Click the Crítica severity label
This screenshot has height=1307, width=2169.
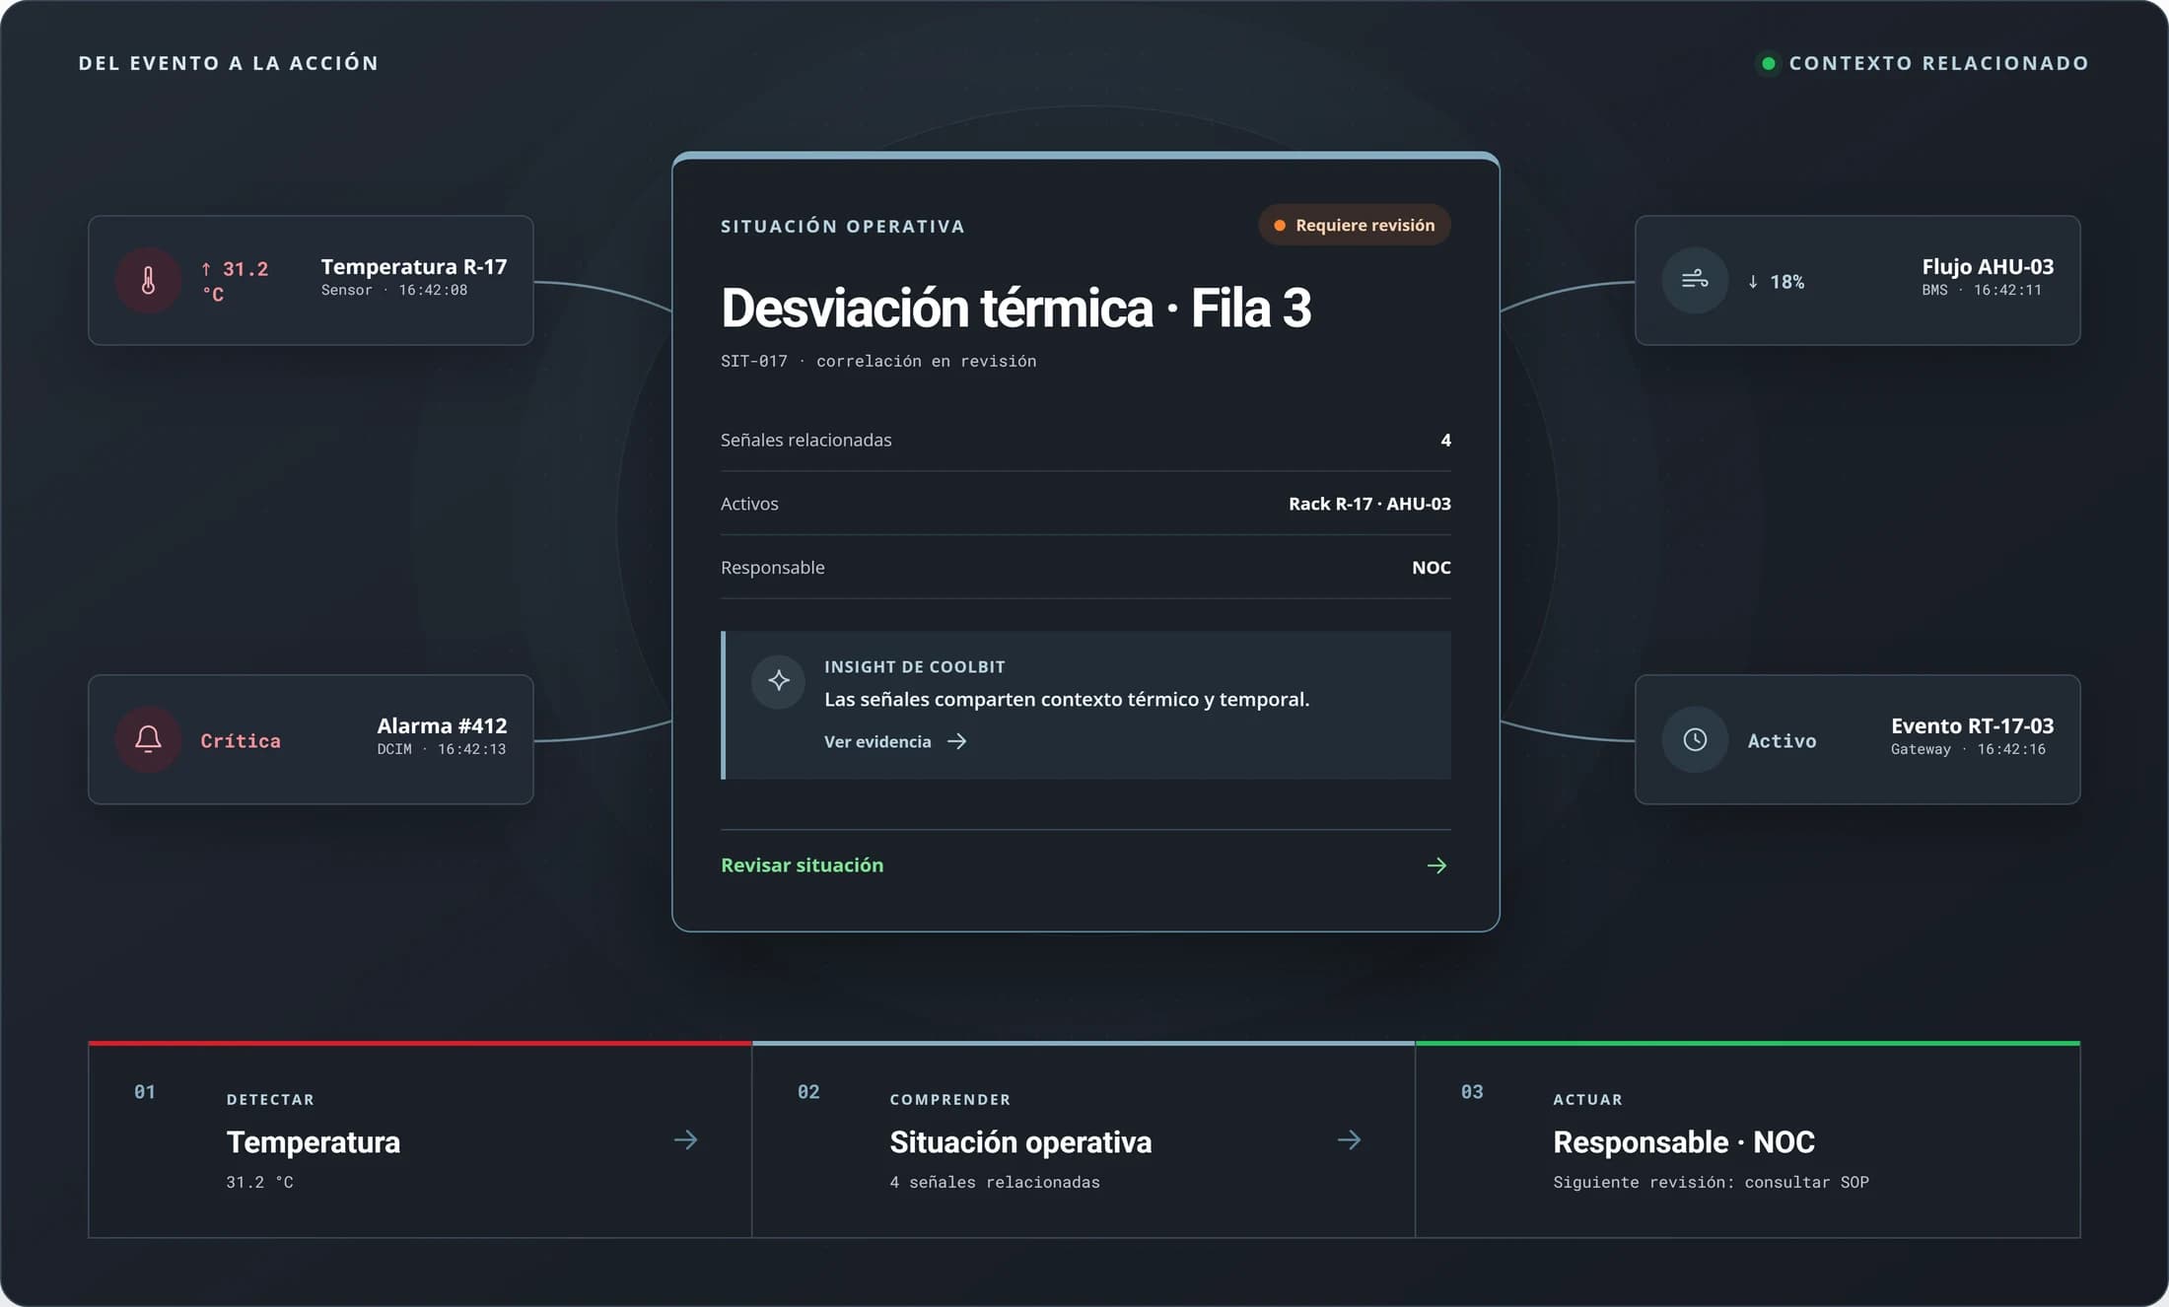(241, 740)
